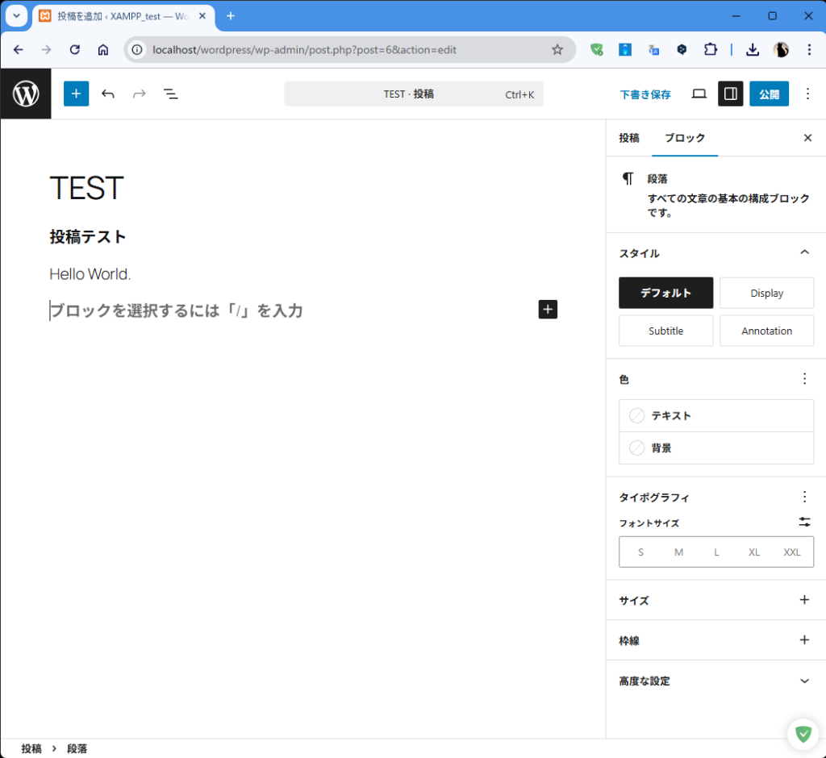Click the undo arrow in the editor toolbar
The image size is (826, 758).
pos(108,94)
